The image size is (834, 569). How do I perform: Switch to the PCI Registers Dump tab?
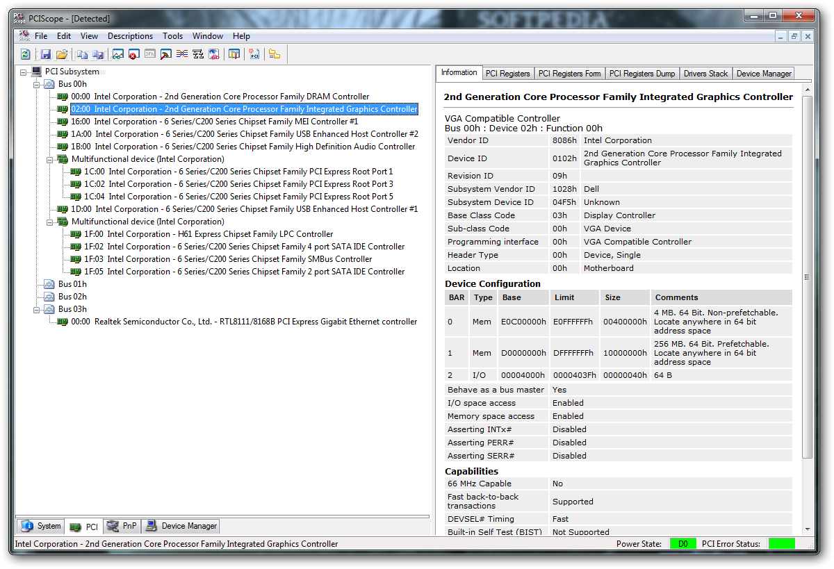pos(641,74)
